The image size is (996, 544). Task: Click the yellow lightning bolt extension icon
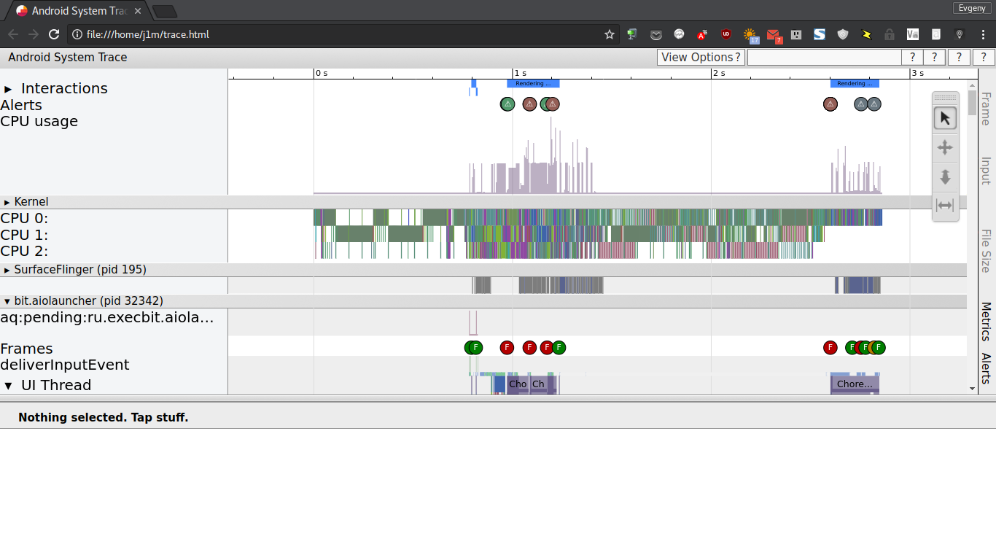(x=866, y=34)
